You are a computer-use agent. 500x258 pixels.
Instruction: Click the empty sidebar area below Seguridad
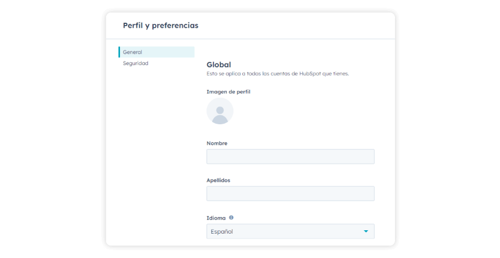tap(157, 153)
